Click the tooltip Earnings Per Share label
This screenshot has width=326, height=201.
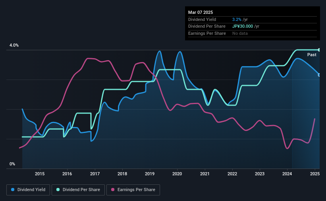pyautogui.click(x=207, y=33)
